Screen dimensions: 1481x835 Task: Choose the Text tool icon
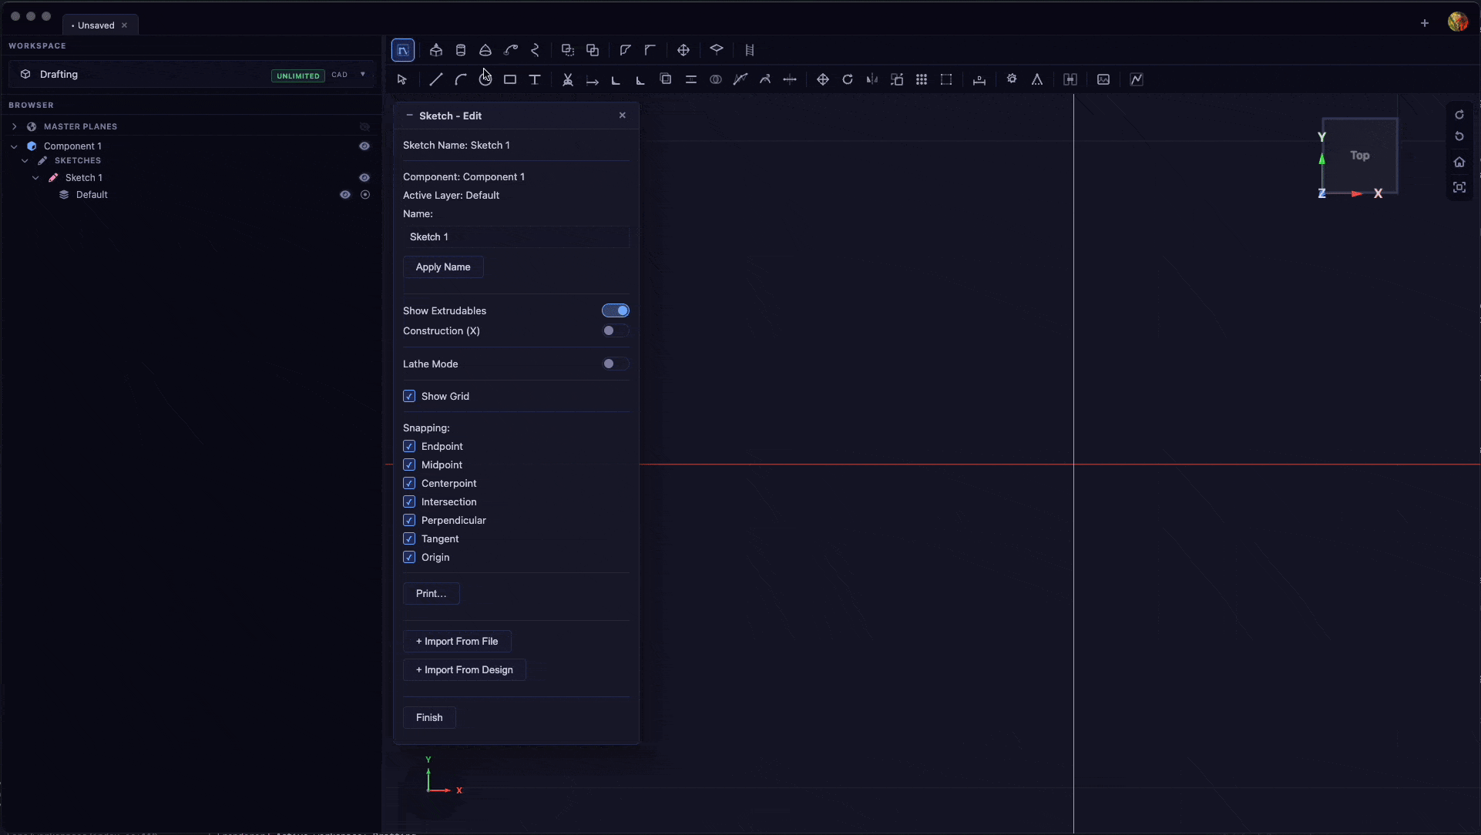pos(535,79)
